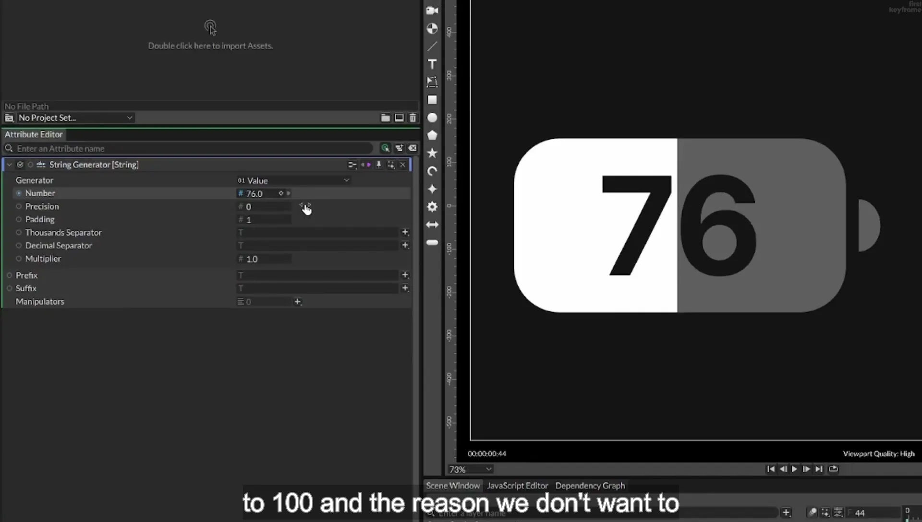Click the trash icon in assets panel
Screen dimensions: 922x522
pyautogui.click(x=412, y=118)
